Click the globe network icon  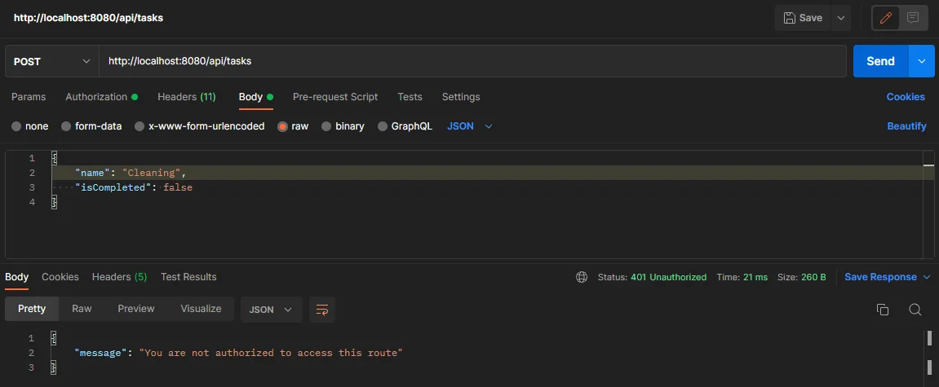tap(582, 277)
